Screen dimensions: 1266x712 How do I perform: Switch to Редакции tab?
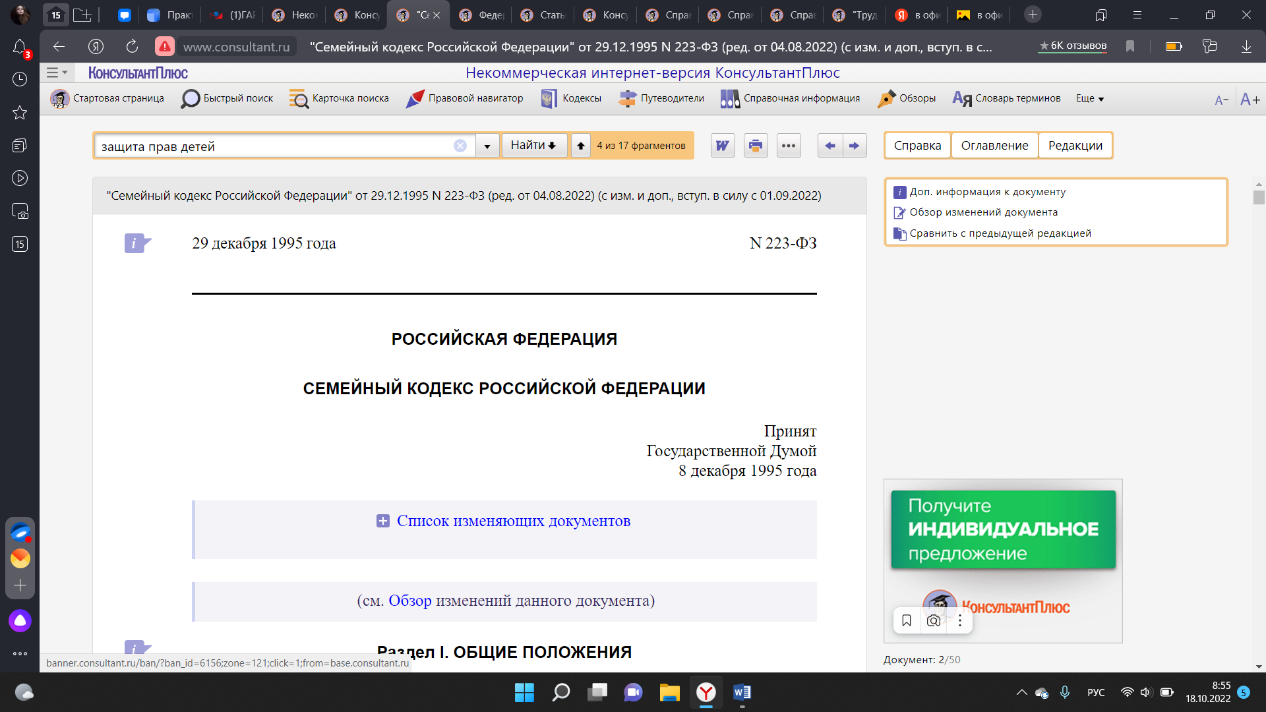click(x=1075, y=146)
